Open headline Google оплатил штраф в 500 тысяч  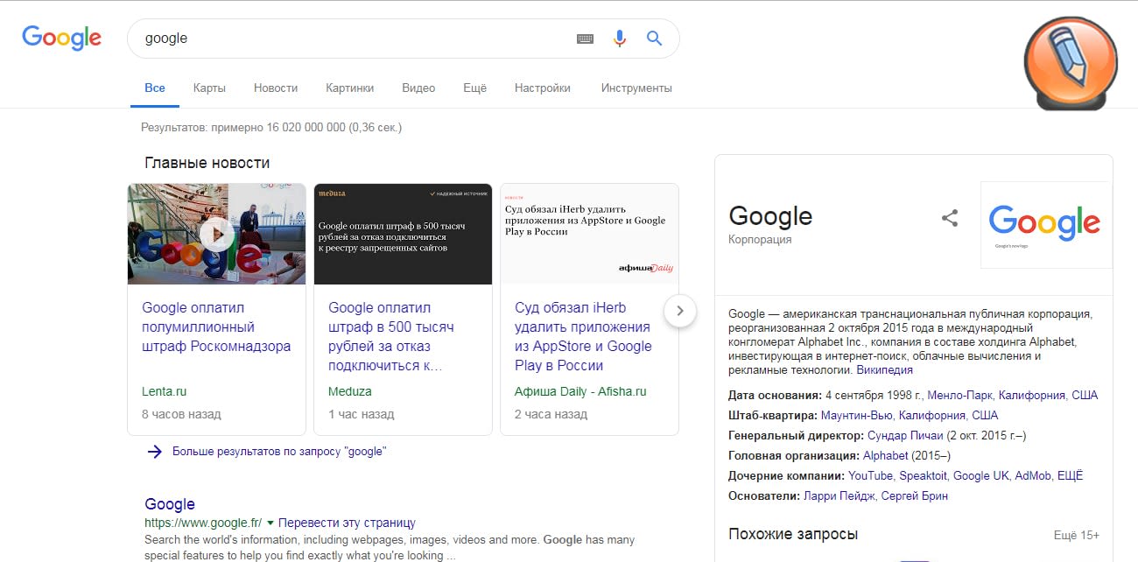pos(391,336)
